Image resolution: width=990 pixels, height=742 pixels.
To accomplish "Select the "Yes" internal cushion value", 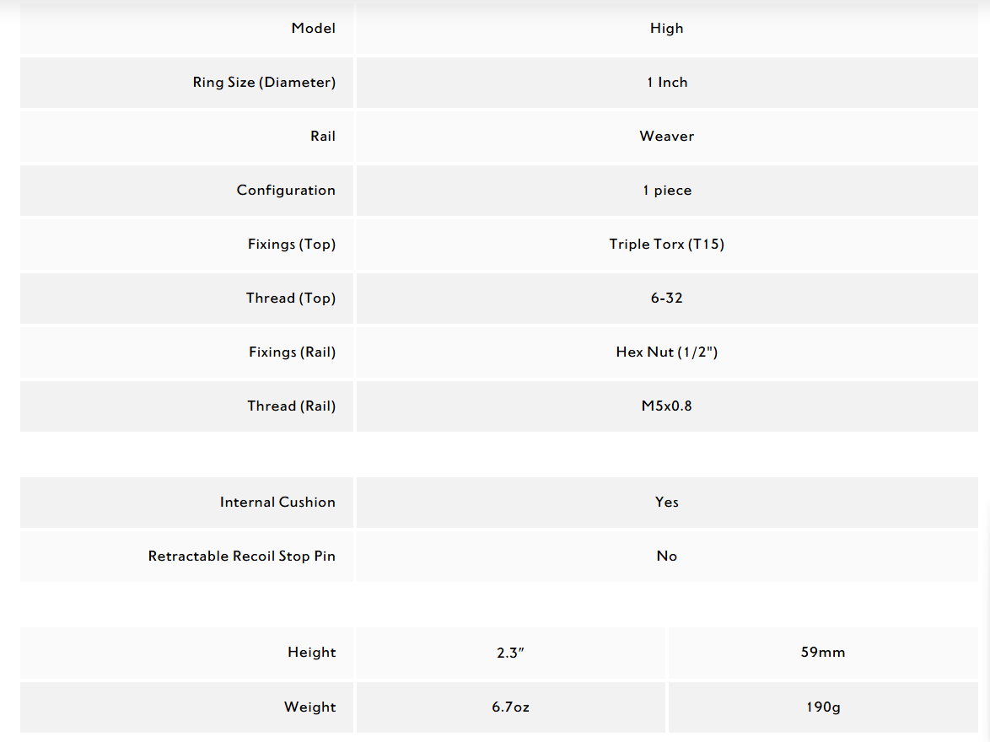I will pos(666,503).
